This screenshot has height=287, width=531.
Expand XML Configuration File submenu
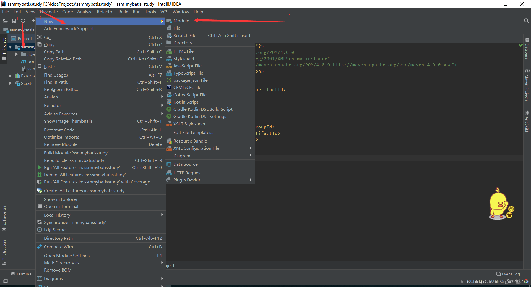click(210, 148)
